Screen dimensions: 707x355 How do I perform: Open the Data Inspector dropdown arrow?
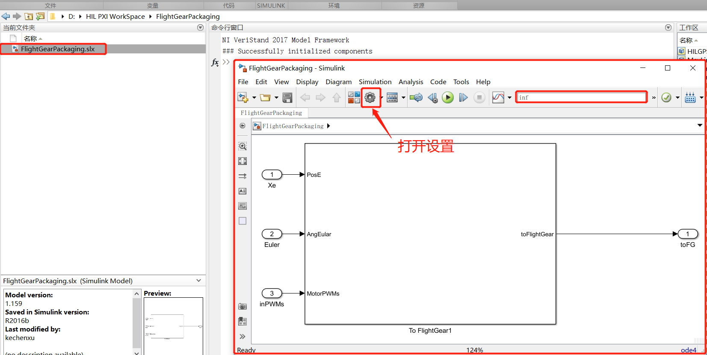click(x=509, y=98)
